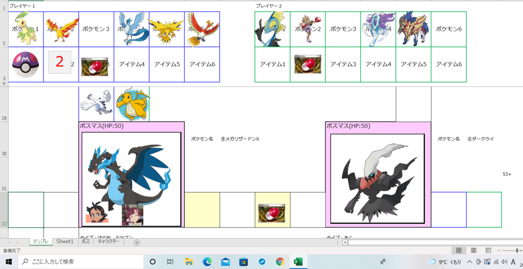
Task: Select Player 2 cell アイテム6
Action: (x=448, y=65)
